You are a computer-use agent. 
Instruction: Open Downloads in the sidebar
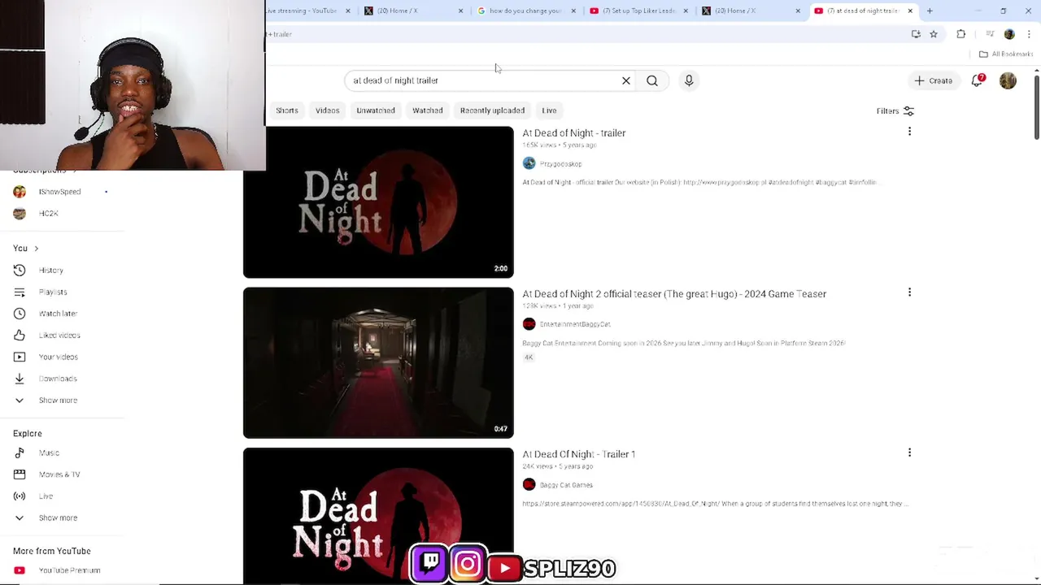click(x=58, y=379)
